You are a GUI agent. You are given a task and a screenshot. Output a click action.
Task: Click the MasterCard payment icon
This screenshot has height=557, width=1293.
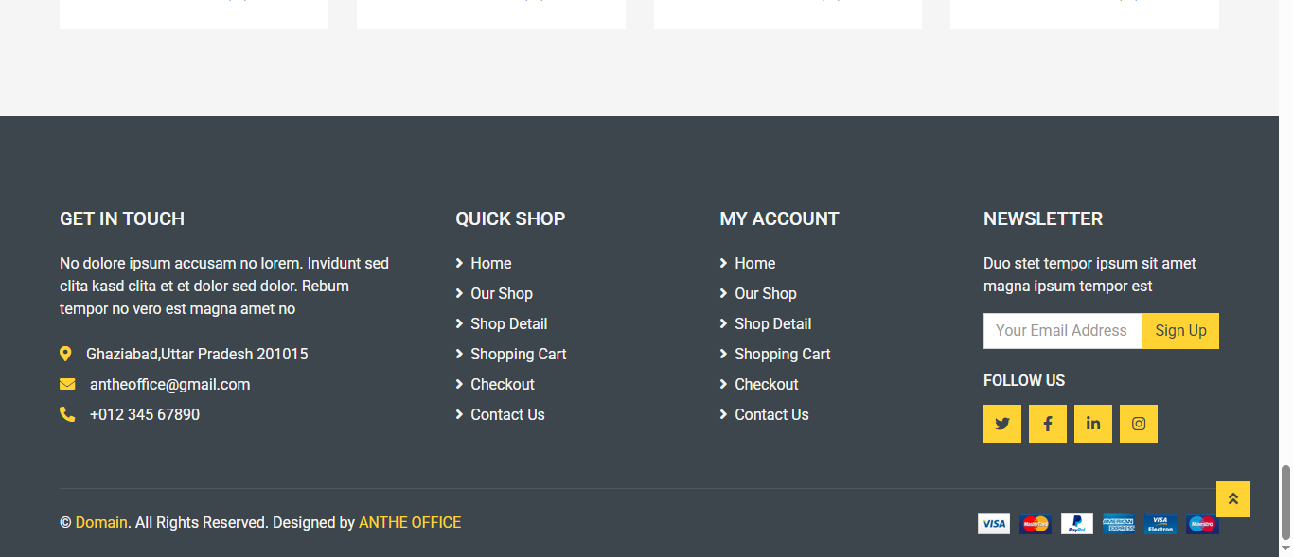coord(1035,524)
